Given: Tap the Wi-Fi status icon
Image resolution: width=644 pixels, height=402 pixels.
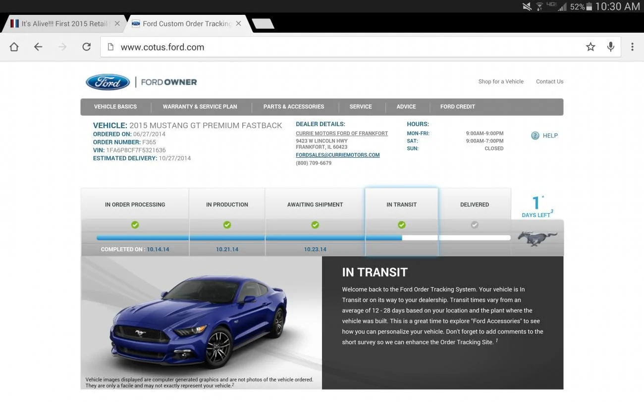Looking at the screenshot, I should (539, 7).
